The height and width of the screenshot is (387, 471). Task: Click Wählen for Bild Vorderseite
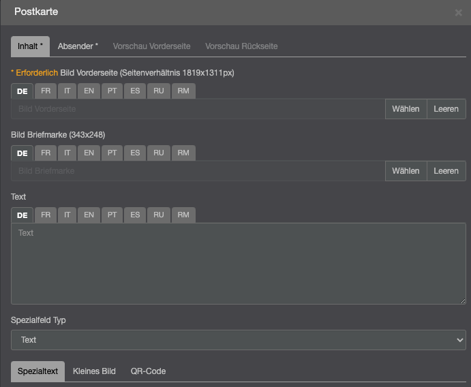pyautogui.click(x=406, y=109)
